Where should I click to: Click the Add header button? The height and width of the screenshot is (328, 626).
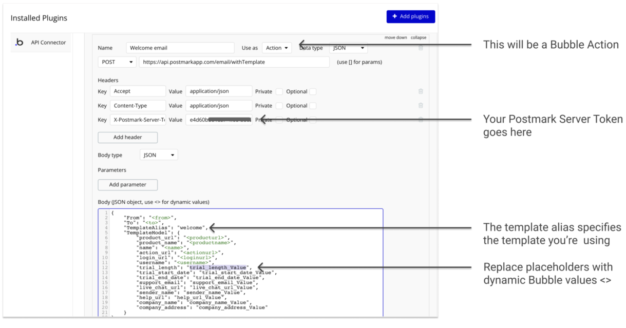[127, 137]
